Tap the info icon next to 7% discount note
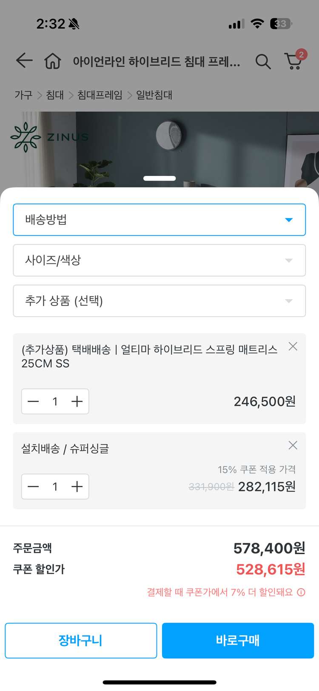319x691 pixels. click(302, 592)
